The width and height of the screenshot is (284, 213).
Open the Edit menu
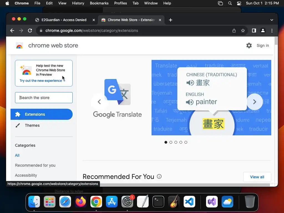pyautogui.click(x=49, y=3)
